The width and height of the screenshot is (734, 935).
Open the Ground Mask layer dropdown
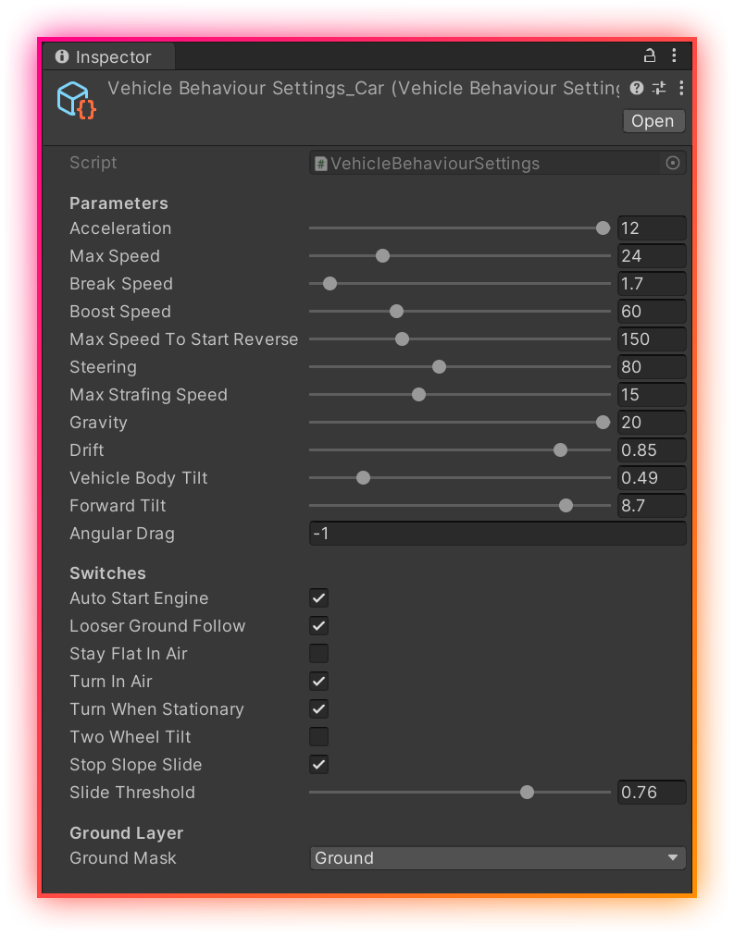[498, 858]
